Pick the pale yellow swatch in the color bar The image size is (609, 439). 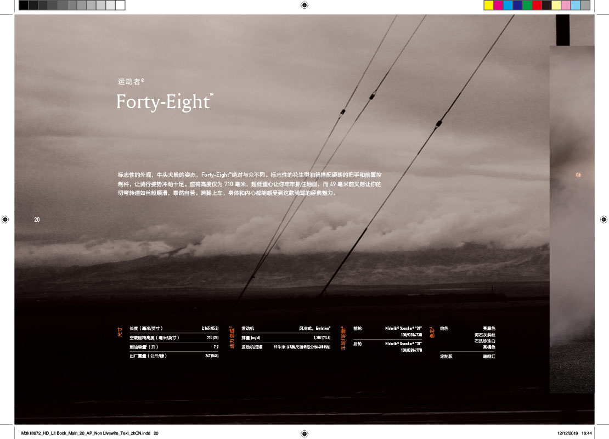point(556,5)
